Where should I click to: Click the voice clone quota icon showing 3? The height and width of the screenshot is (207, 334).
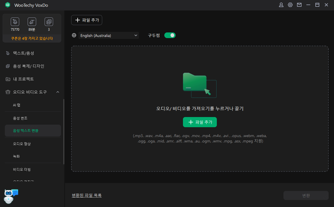49,22
